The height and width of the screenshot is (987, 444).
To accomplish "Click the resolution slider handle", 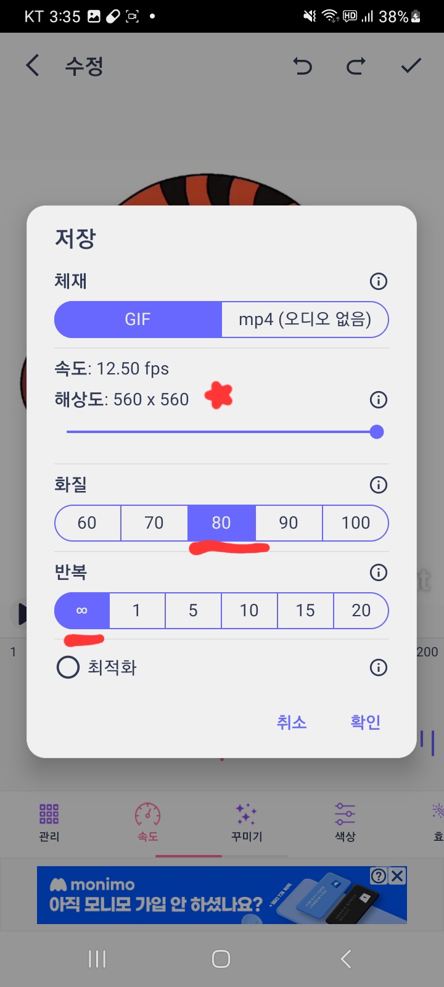I will point(377,432).
